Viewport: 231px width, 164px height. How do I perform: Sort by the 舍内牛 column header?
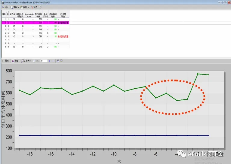[13, 14]
